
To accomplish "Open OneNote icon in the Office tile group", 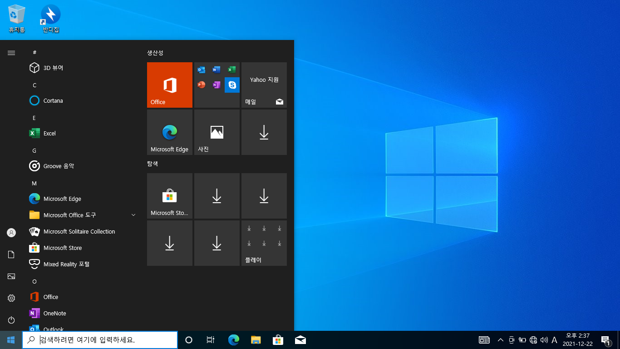I will (217, 85).
